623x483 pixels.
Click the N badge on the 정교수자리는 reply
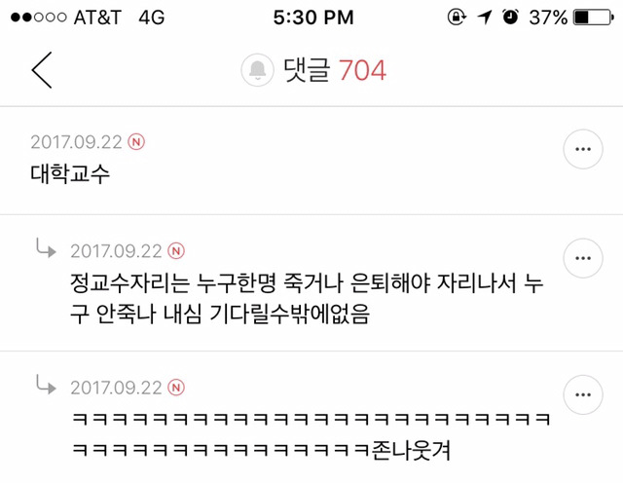tap(176, 251)
